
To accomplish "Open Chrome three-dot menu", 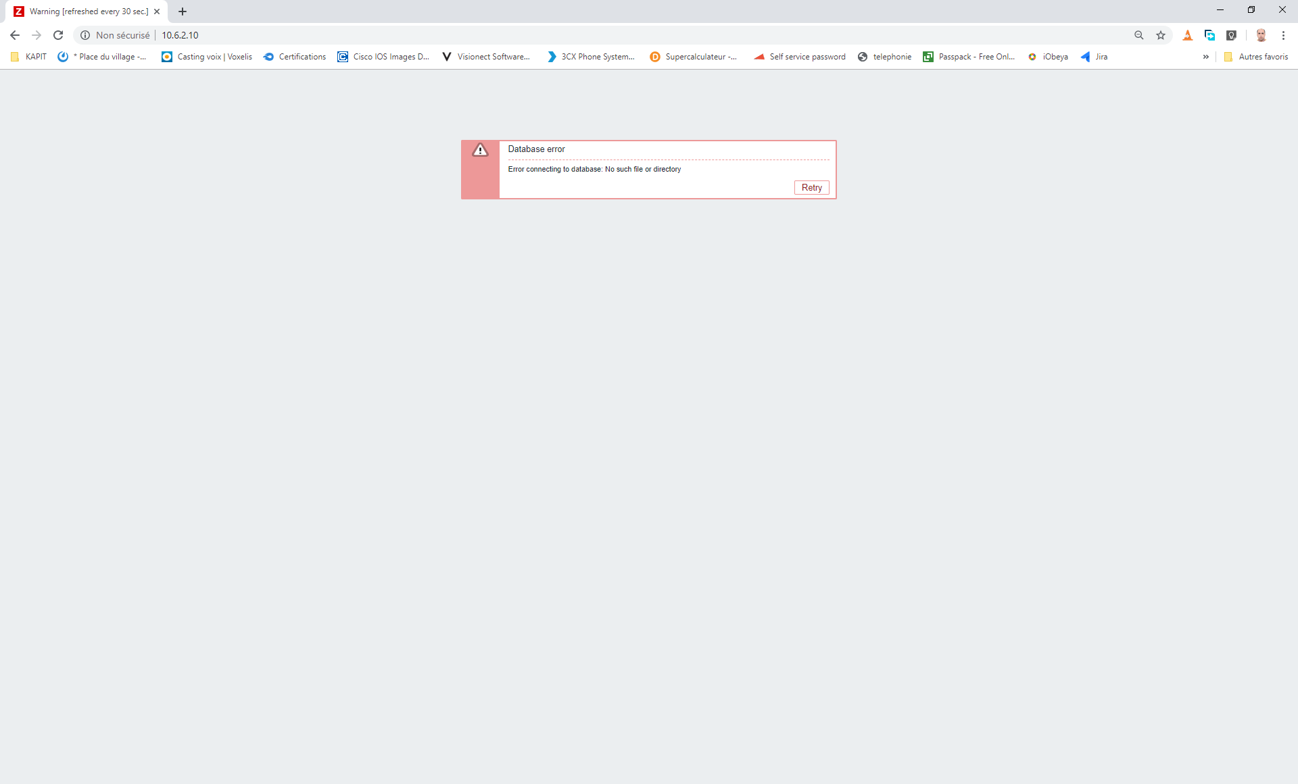I will point(1283,35).
